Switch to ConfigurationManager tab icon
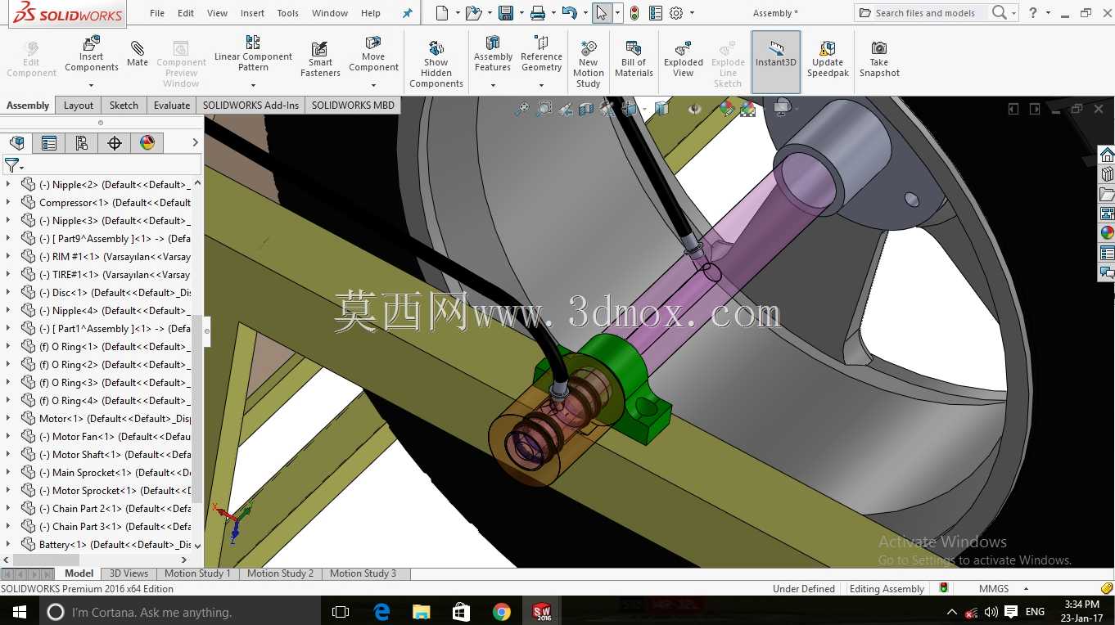The height and width of the screenshot is (625, 1115). 82,143
